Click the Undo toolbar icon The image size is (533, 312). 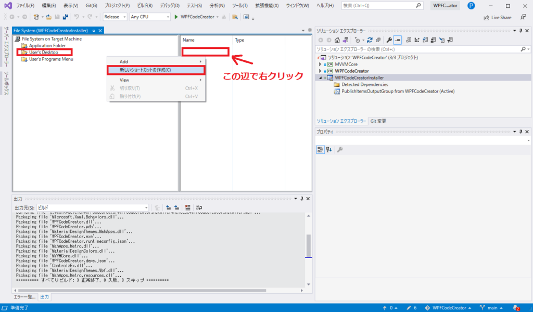tap(77, 17)
